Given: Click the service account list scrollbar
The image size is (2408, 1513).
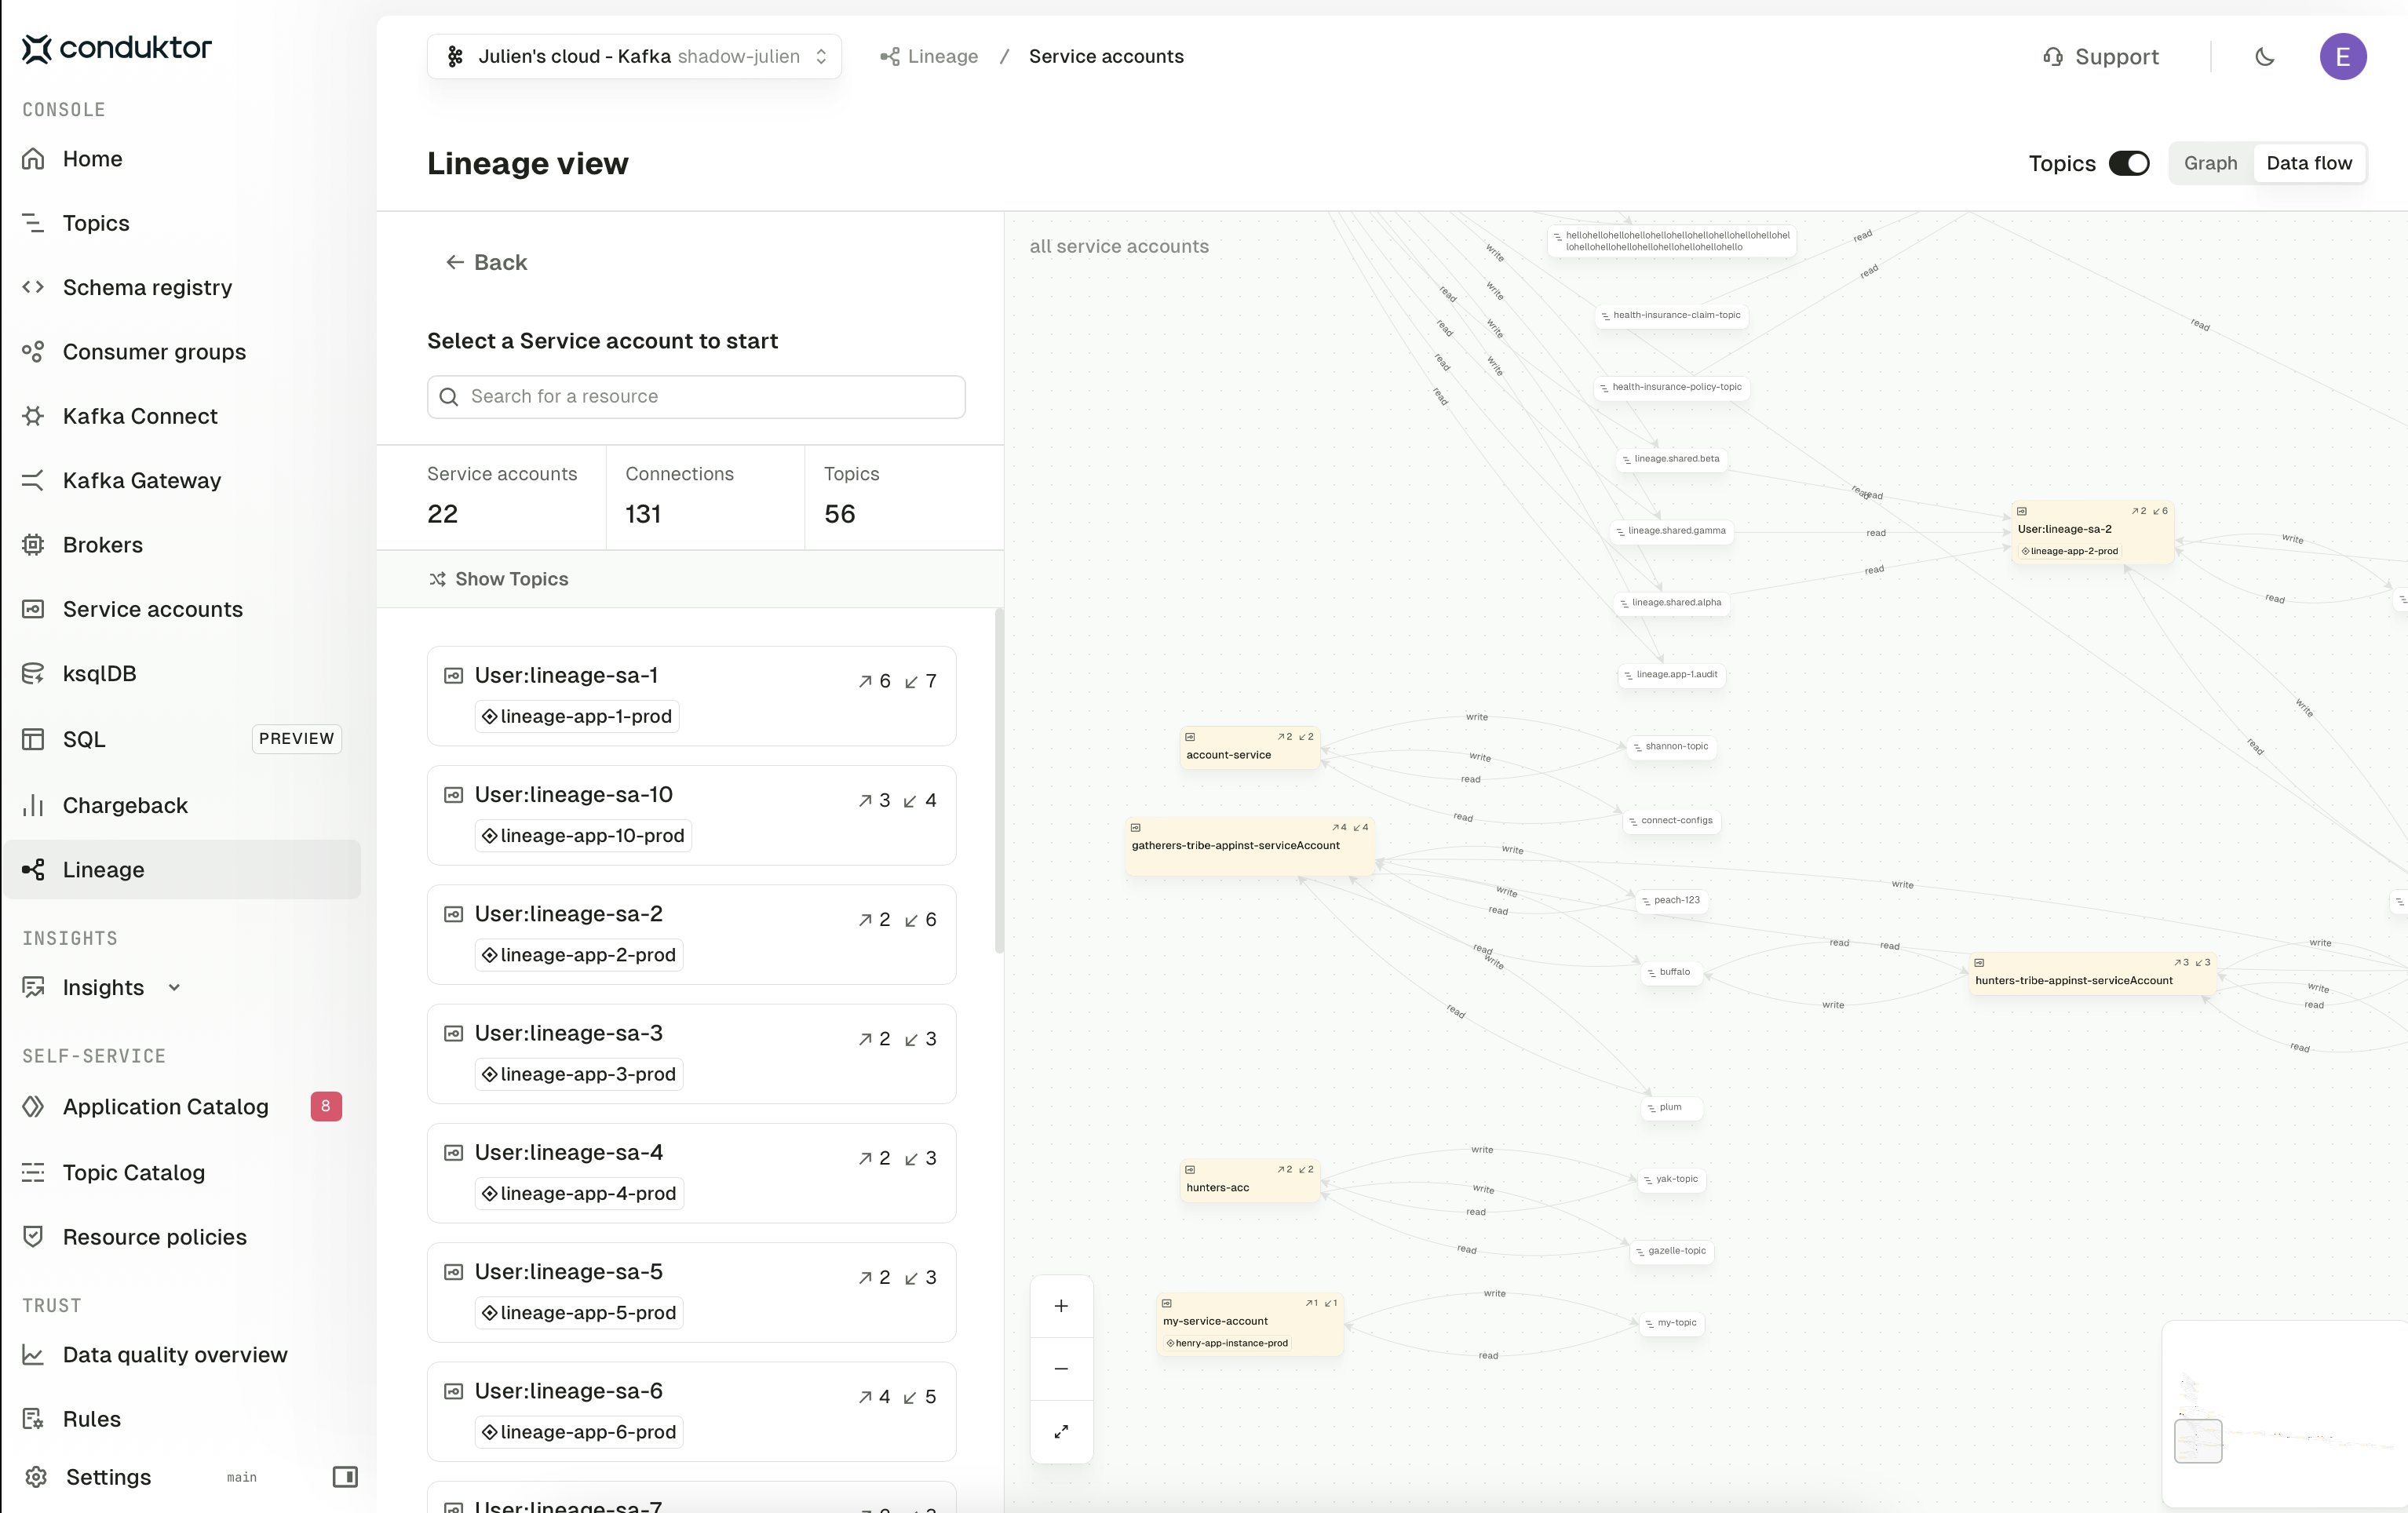Looking at the screenshot, I should 998,781.
